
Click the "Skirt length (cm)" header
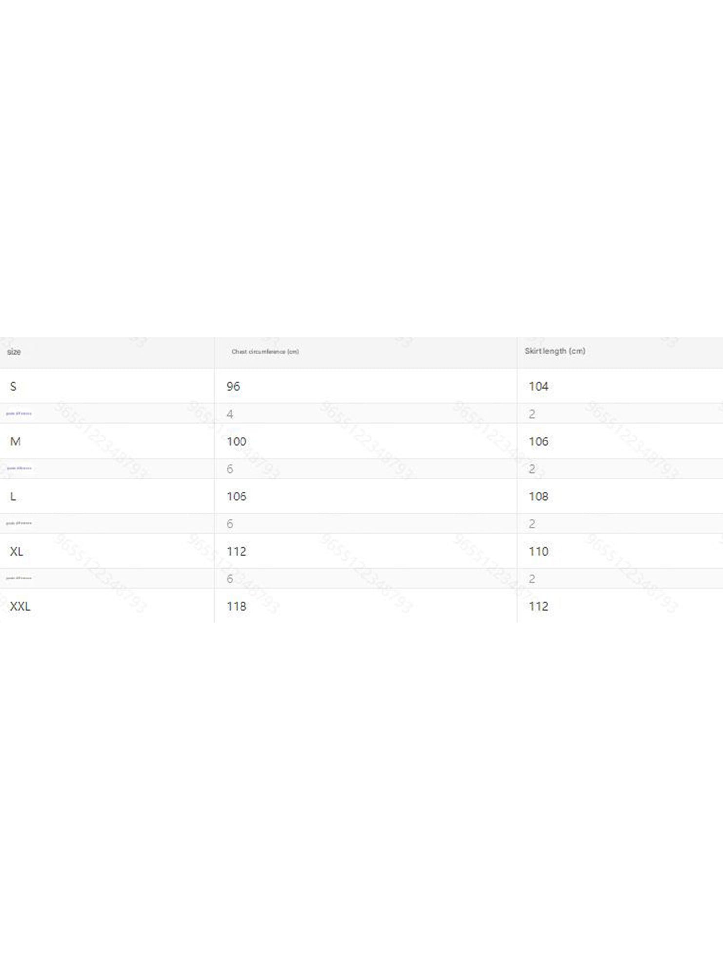tap(555, 351)
